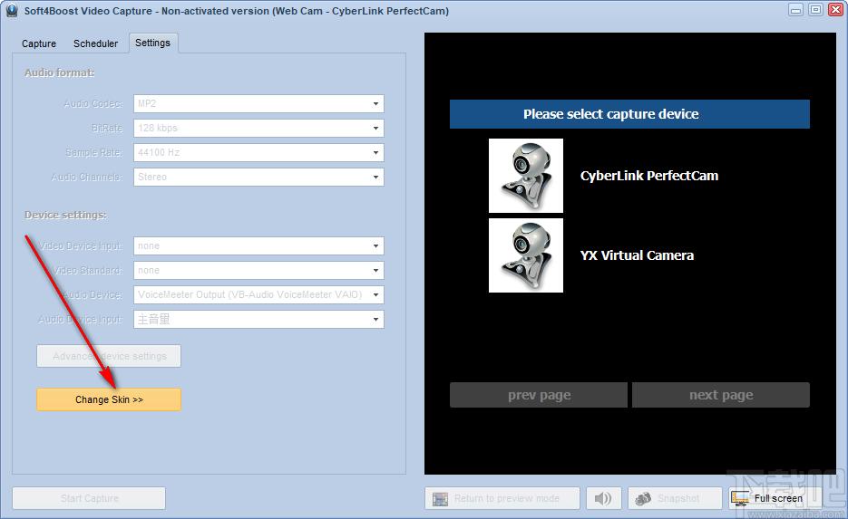Viewport: 848px width, 519px height.
Task: Open the Video Device Input dropdown
Action: click(258, 245)
